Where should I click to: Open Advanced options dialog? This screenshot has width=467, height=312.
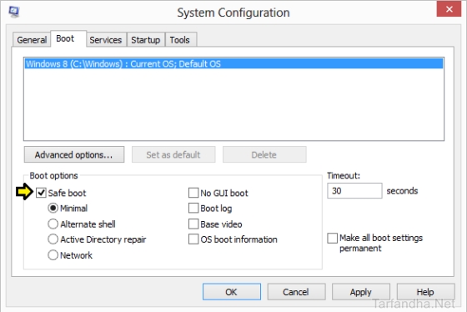tap(74, 154)
